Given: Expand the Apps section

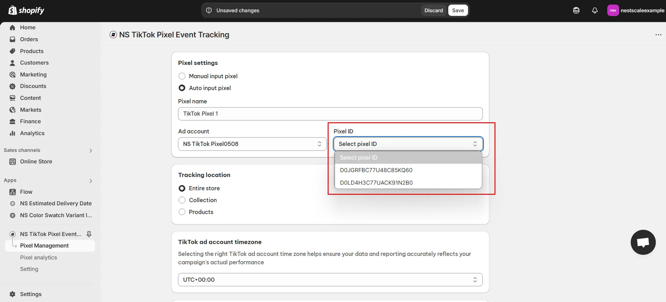Looking at the screenshot, I should [91, 181].
